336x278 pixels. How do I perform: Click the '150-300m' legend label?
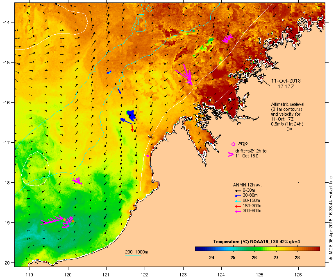coord(252,206)
